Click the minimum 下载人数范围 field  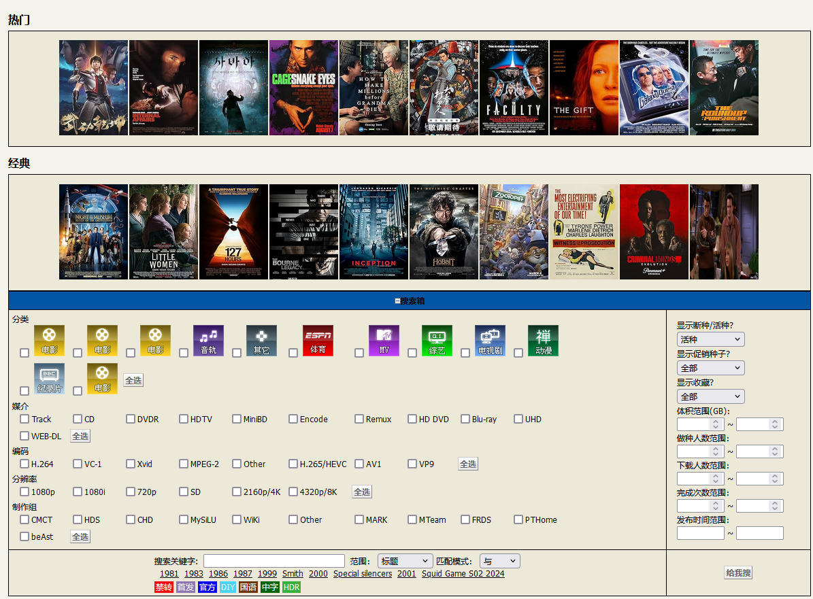click(701, 479)
